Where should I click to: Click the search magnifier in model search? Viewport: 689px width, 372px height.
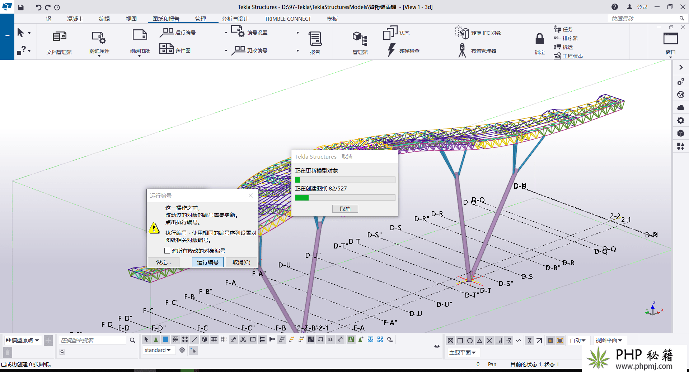[132, 340]
